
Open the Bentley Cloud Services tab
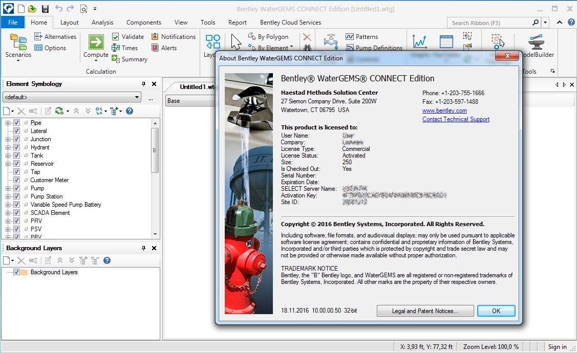pos(290,23)
